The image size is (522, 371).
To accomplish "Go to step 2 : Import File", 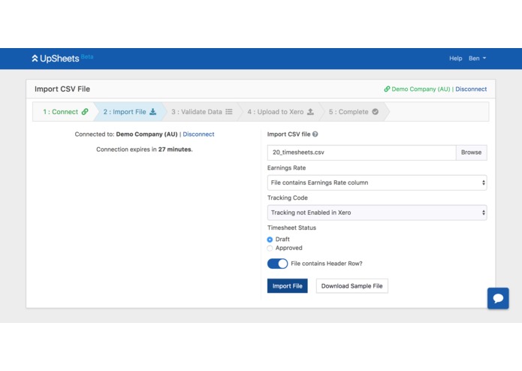I will coord(129,112).
